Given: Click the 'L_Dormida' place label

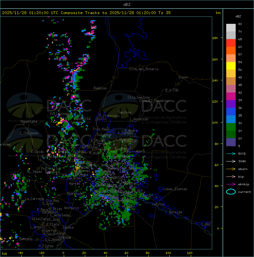Looking at the screenshot, I should pos(174,212).
